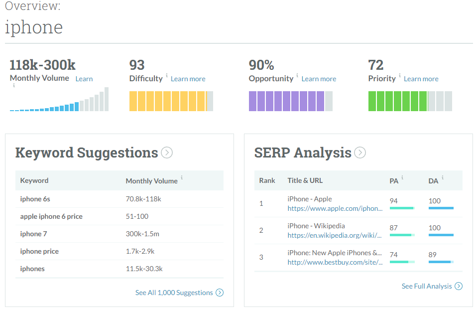Image resolution: width=475 pixels, height=312 pixels.
Task: Click DA value 89
Action: point(432,255)
